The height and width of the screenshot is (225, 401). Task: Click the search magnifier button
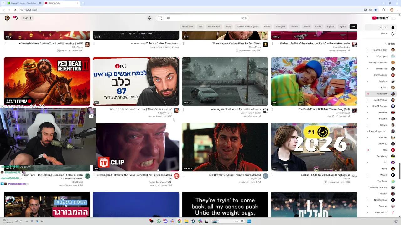(x=160, y=18)
